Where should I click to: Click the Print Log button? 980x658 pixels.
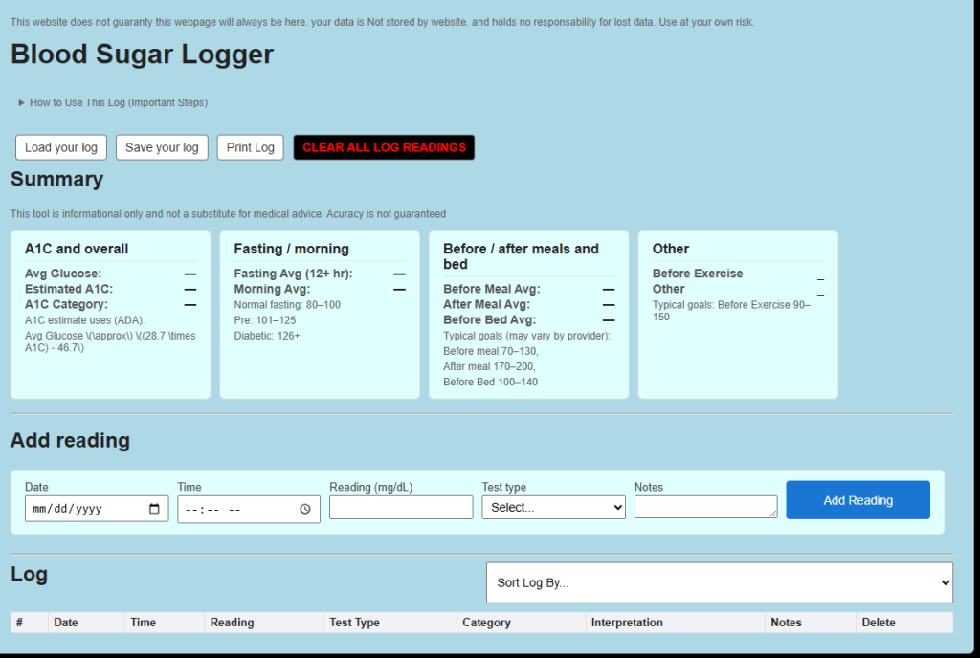[250, 147]
